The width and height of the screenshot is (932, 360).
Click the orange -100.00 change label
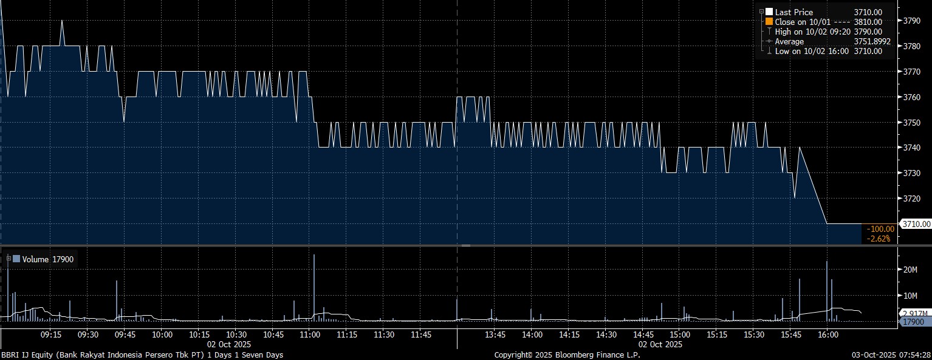point(880,229)
